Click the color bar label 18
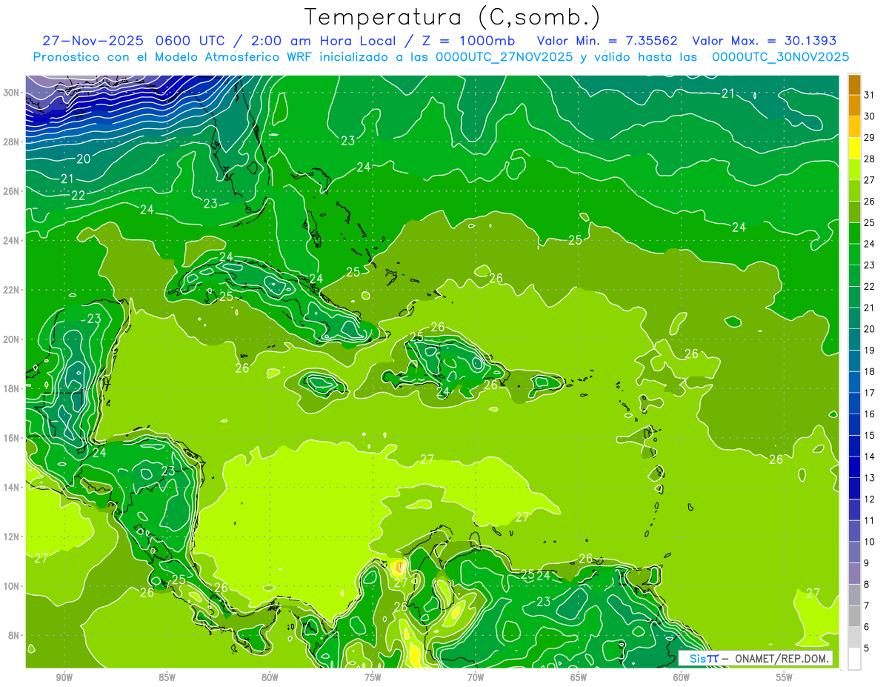This screenshot has width=889, height=687. 869,371
